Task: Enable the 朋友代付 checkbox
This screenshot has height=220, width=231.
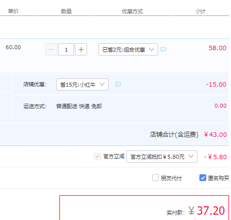Action: [156, 178]
